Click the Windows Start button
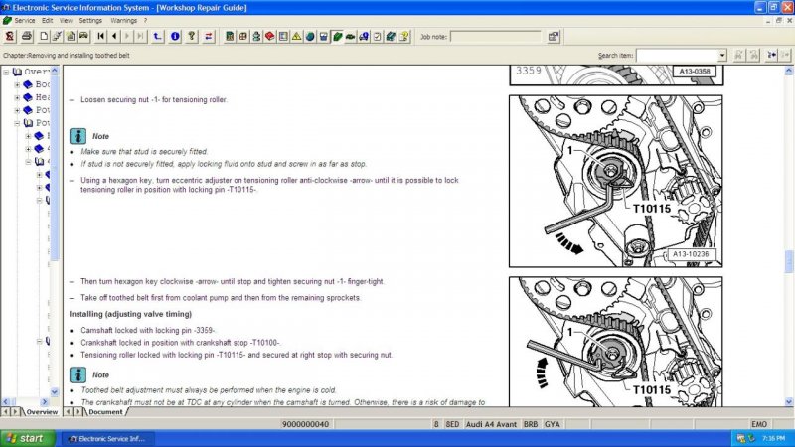This screenshot has height=447, width=795. [26, 437]
